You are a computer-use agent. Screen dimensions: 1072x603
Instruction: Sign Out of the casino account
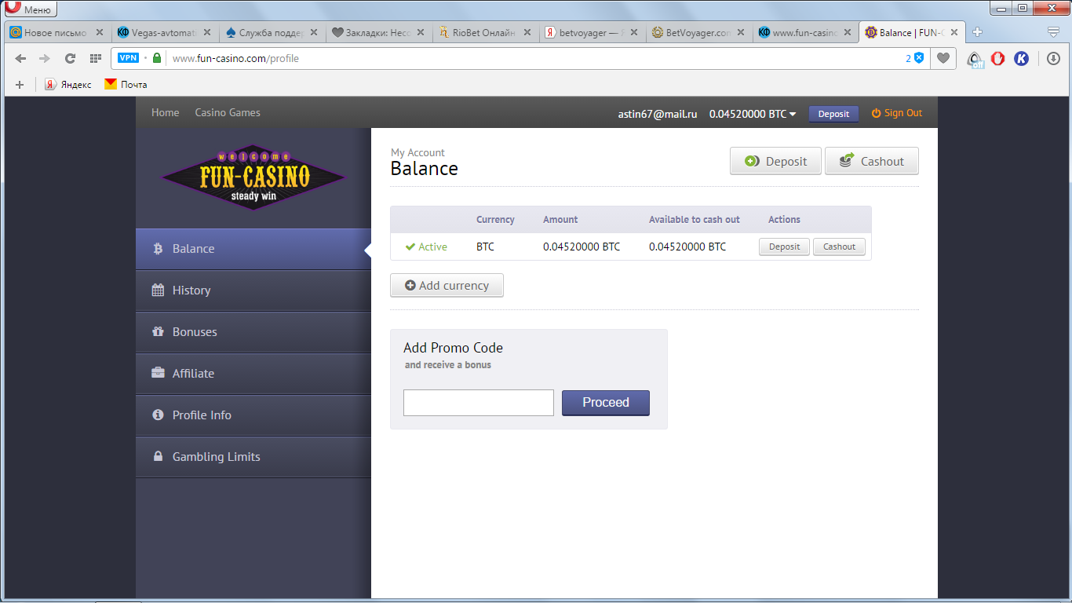897,113
